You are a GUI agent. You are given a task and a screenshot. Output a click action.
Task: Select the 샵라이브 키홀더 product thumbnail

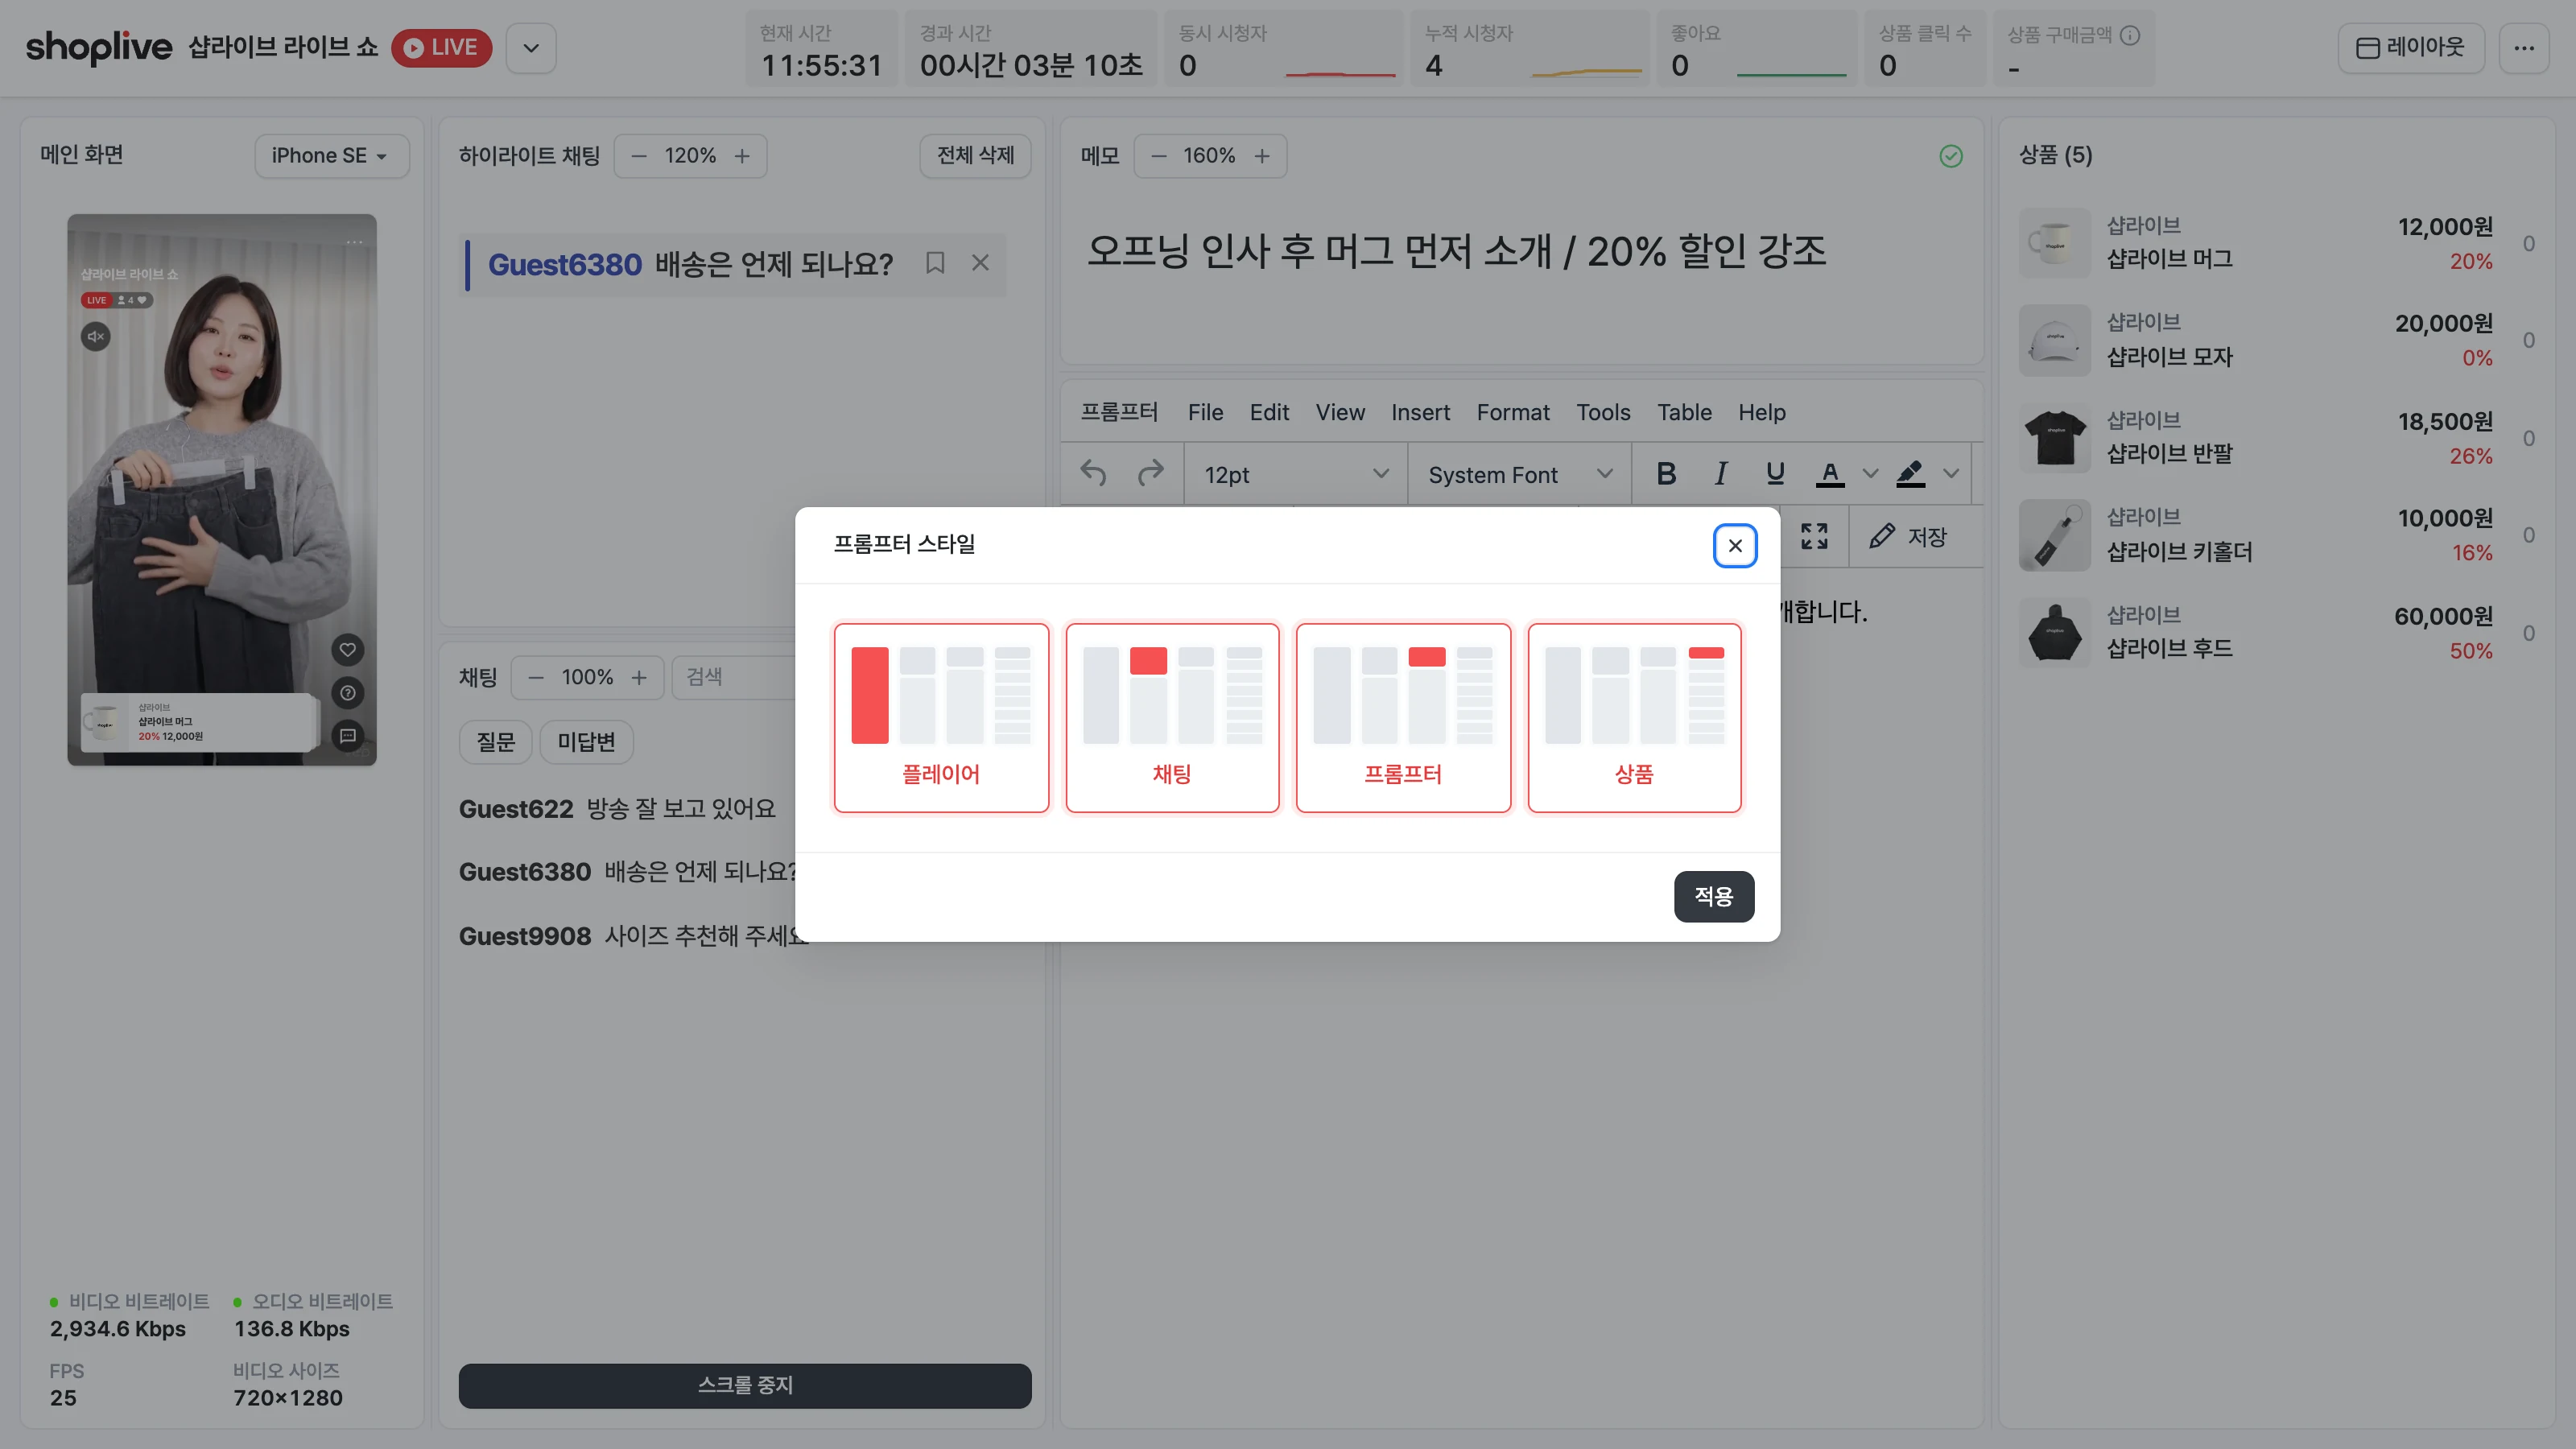pos(2055,535)
